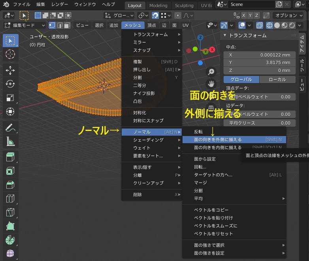Collapse the トランスフォーム panel
Viewport: 309px width, 261px height.
(225, 35)
